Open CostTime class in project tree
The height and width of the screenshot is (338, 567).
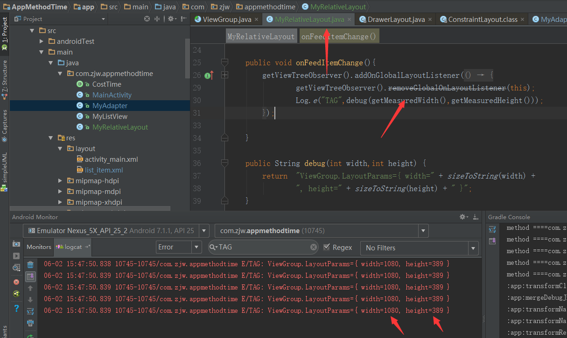pos(106,84)
